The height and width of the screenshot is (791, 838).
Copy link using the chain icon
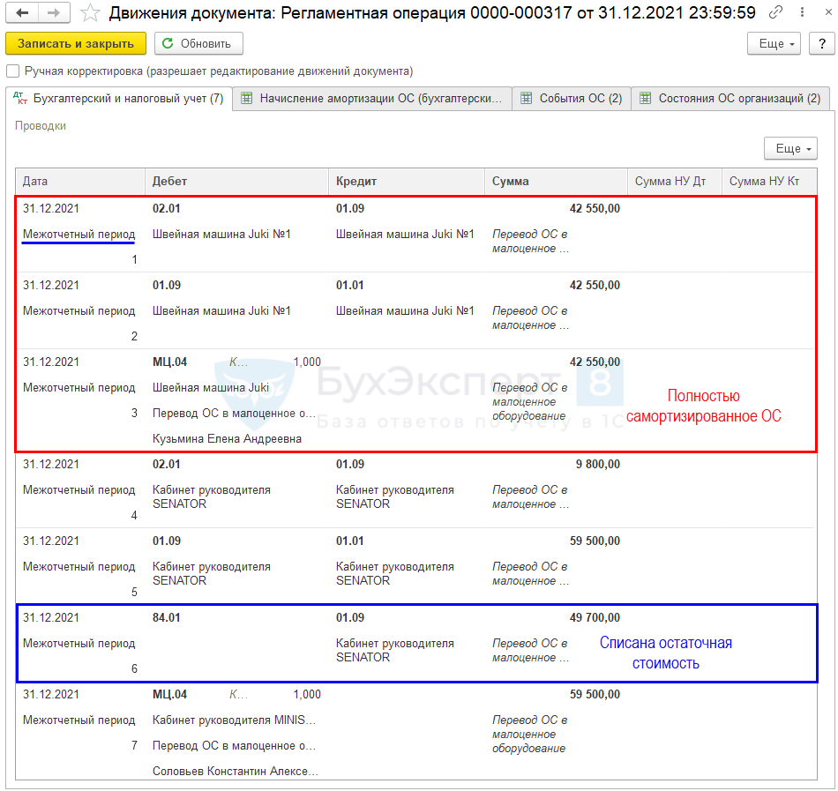coord(775,12)
